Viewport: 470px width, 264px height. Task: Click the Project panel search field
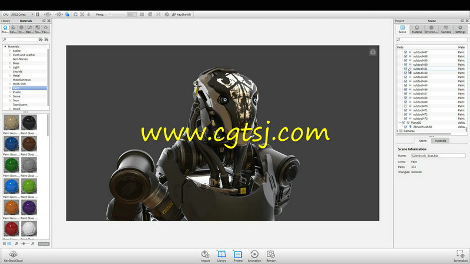432,39
